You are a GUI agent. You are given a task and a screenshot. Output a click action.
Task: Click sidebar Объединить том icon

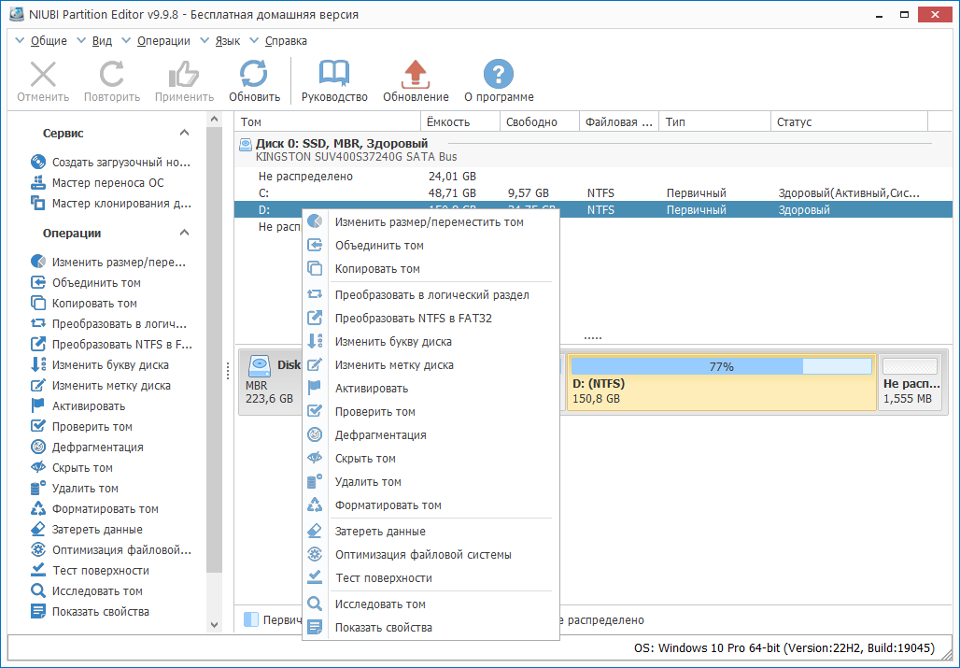[38, 283]
